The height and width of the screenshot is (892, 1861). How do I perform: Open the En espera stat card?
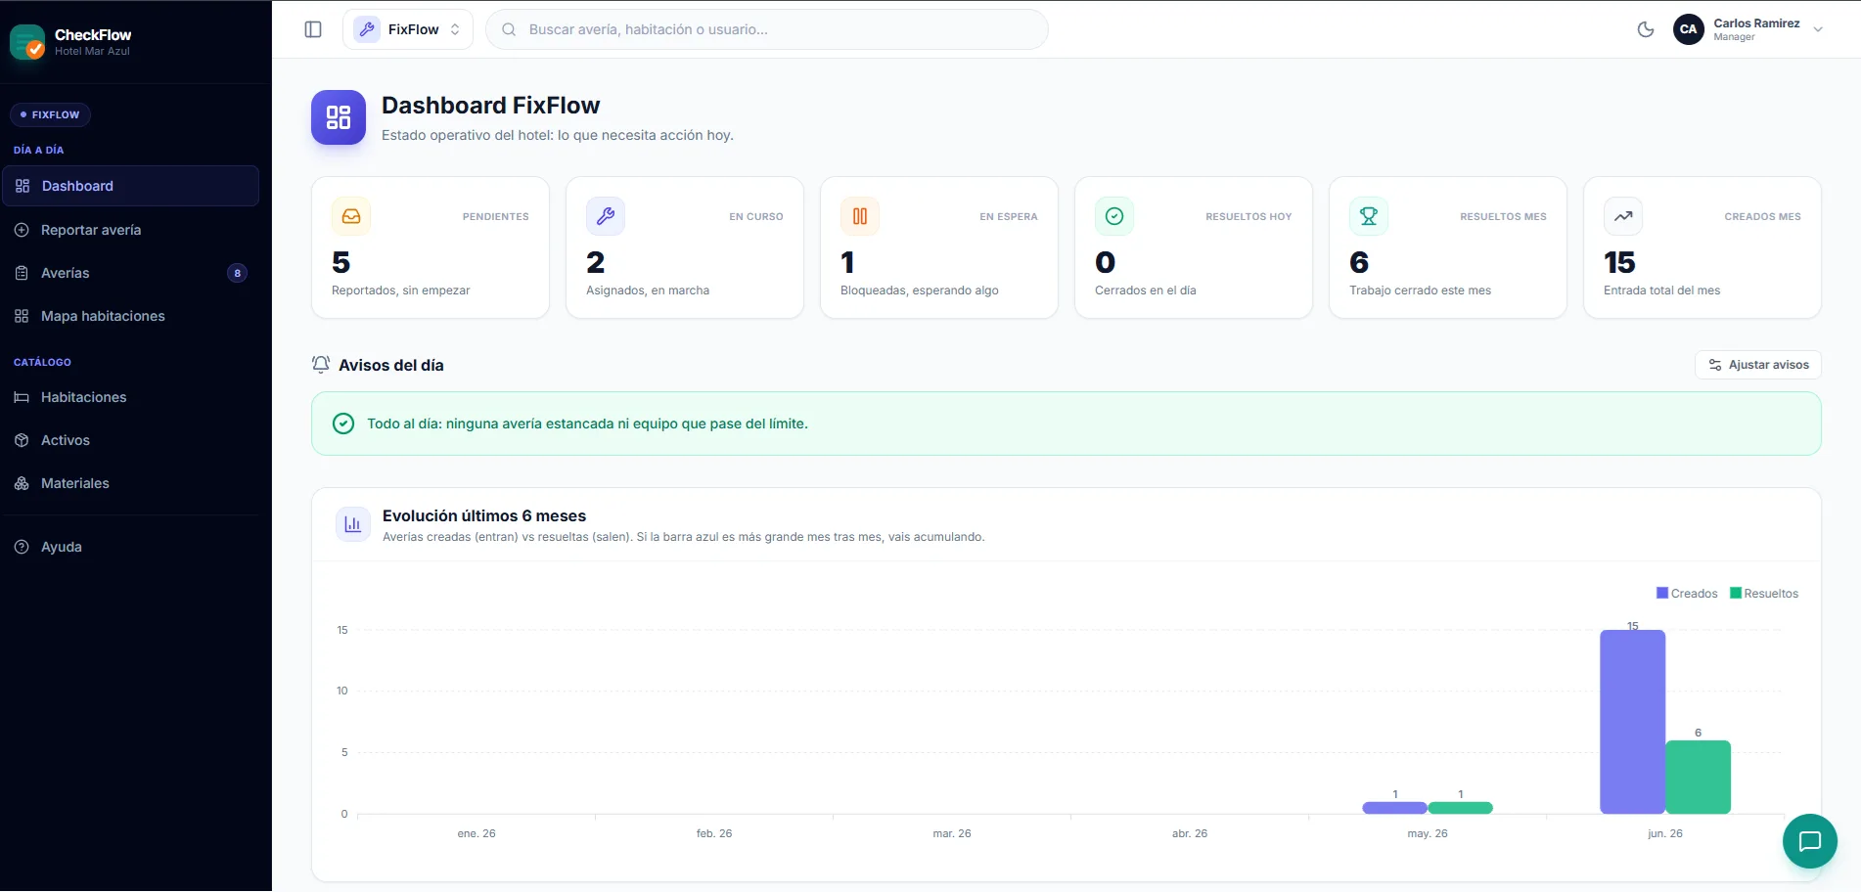[x=939, y=247]
